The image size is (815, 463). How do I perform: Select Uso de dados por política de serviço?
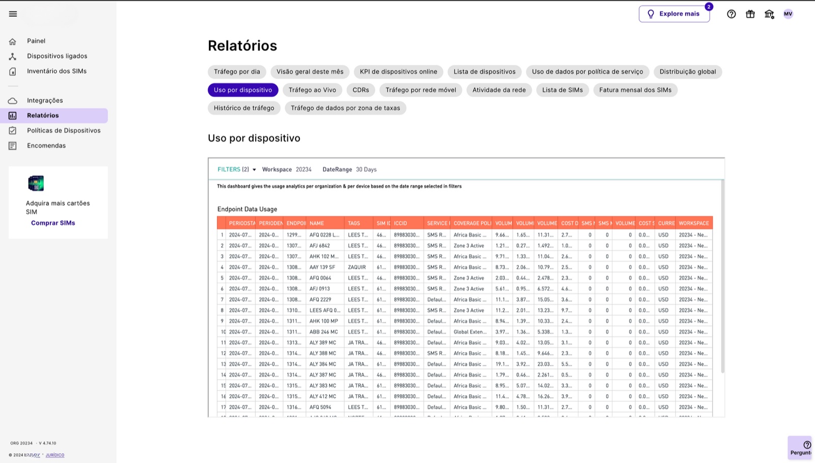[587, 72]
